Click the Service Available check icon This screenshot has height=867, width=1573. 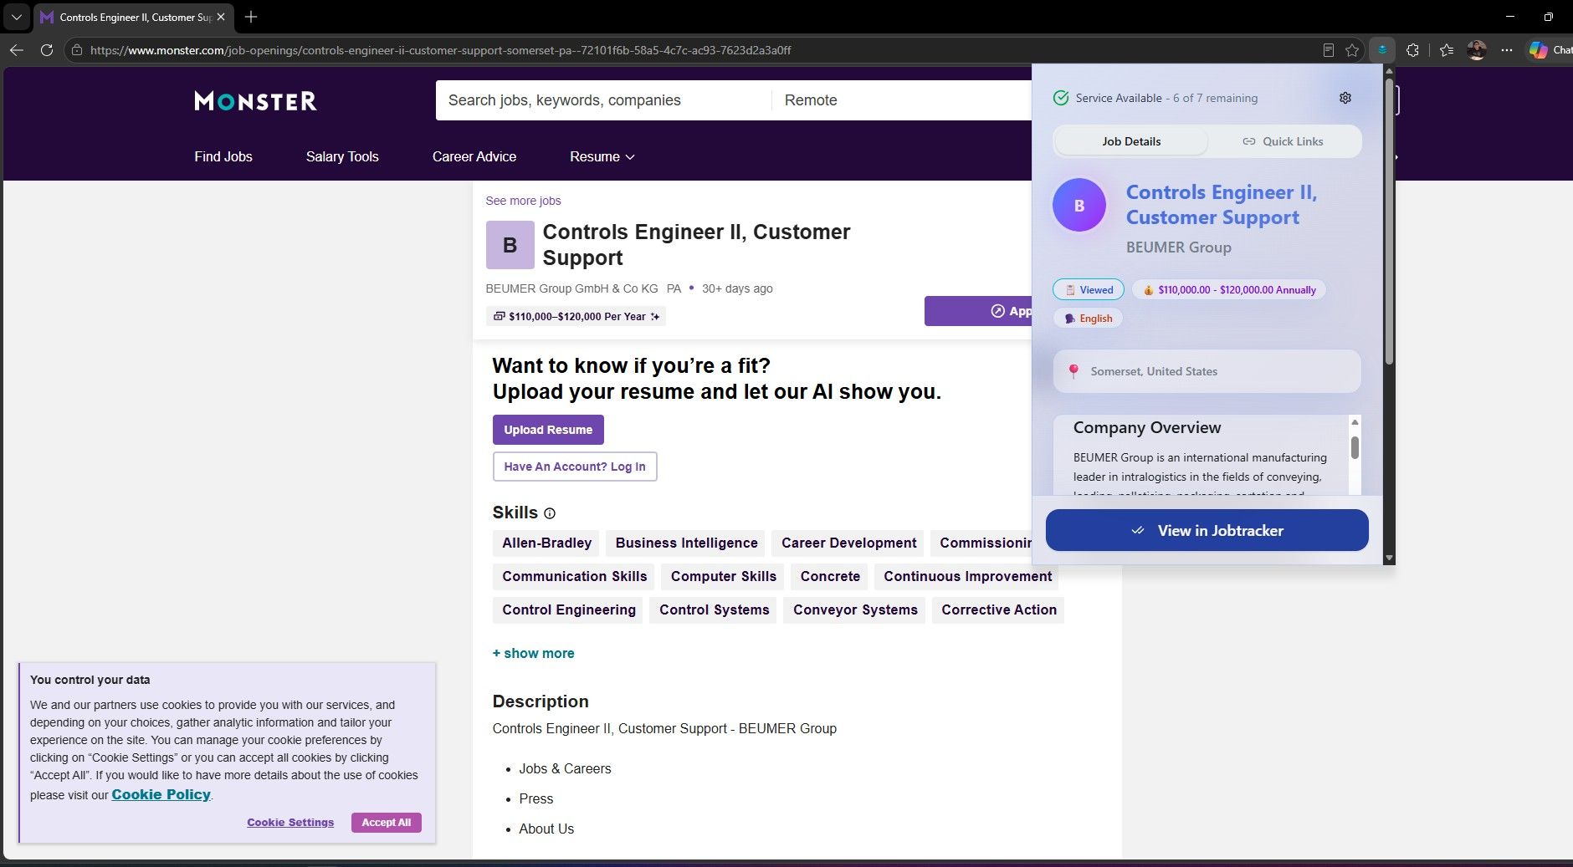[1061, 98]
